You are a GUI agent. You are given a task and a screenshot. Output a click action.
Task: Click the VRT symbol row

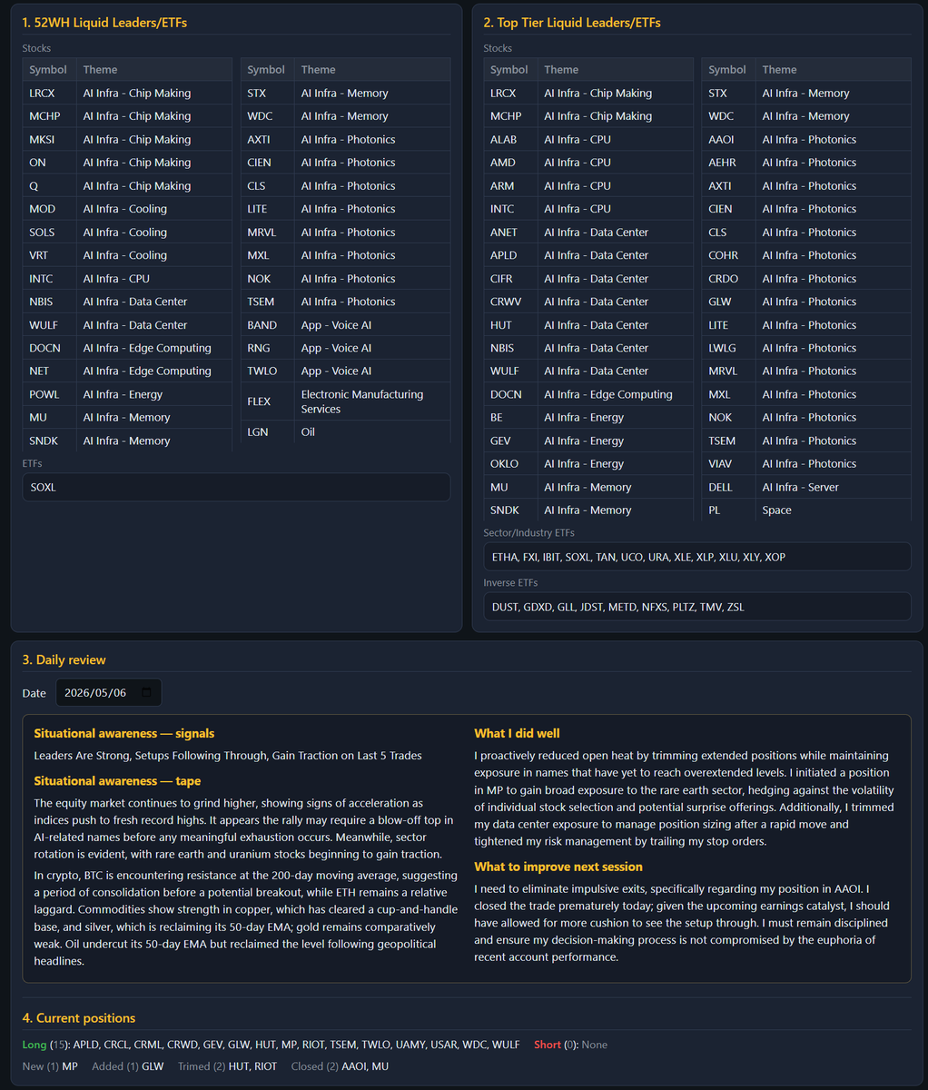pos(128,255)
